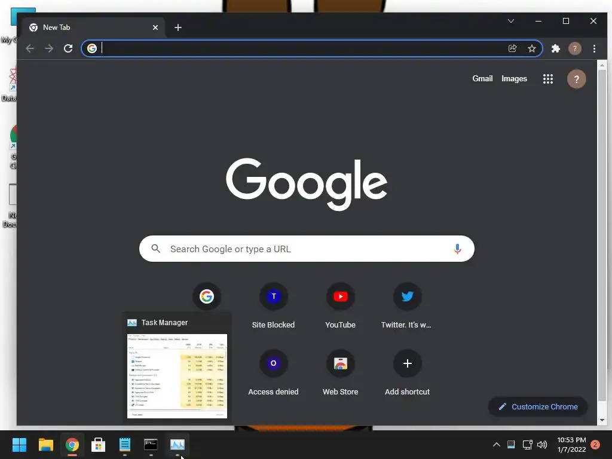Open the Google apps grid

(548, 79)
